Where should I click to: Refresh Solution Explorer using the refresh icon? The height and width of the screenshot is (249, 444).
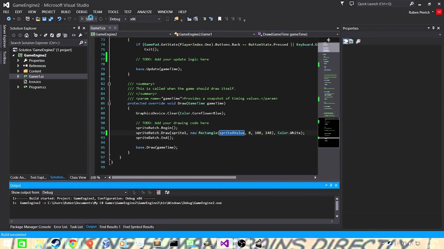52,35
